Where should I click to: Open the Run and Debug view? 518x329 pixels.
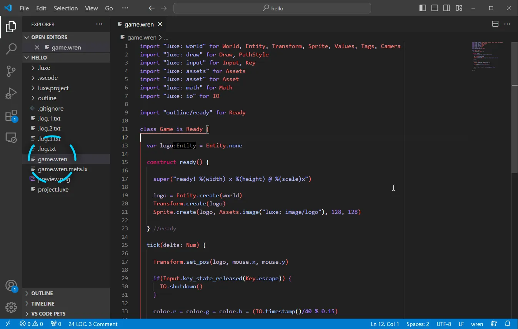point(11,93)
